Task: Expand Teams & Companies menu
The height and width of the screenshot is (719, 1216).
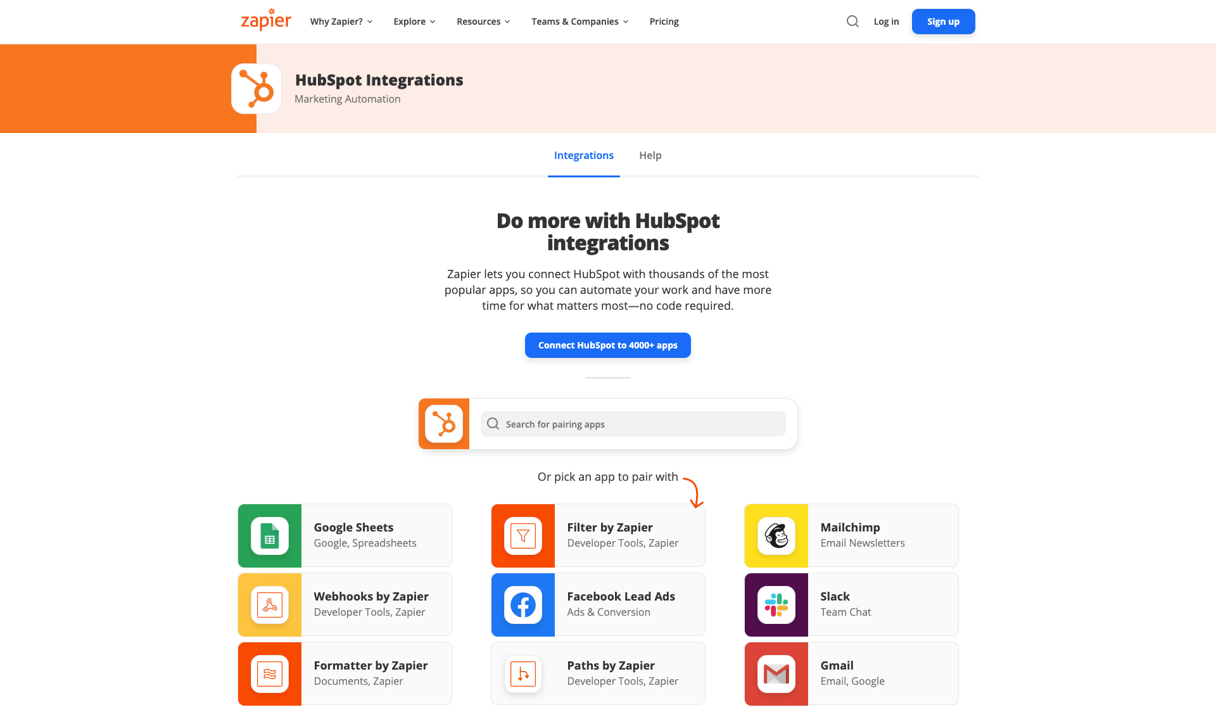Action: 580,22
